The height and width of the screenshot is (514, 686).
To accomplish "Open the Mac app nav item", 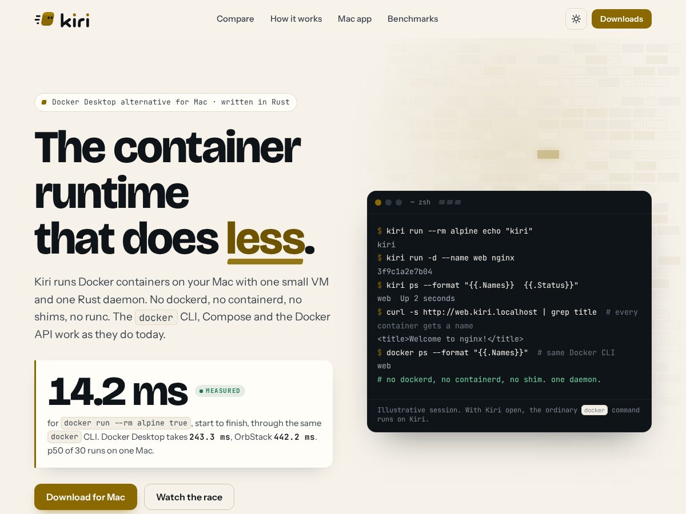I will coord(354,19).
